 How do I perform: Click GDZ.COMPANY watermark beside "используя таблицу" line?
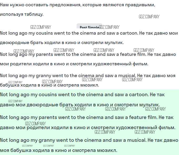(x=149, y=17)
